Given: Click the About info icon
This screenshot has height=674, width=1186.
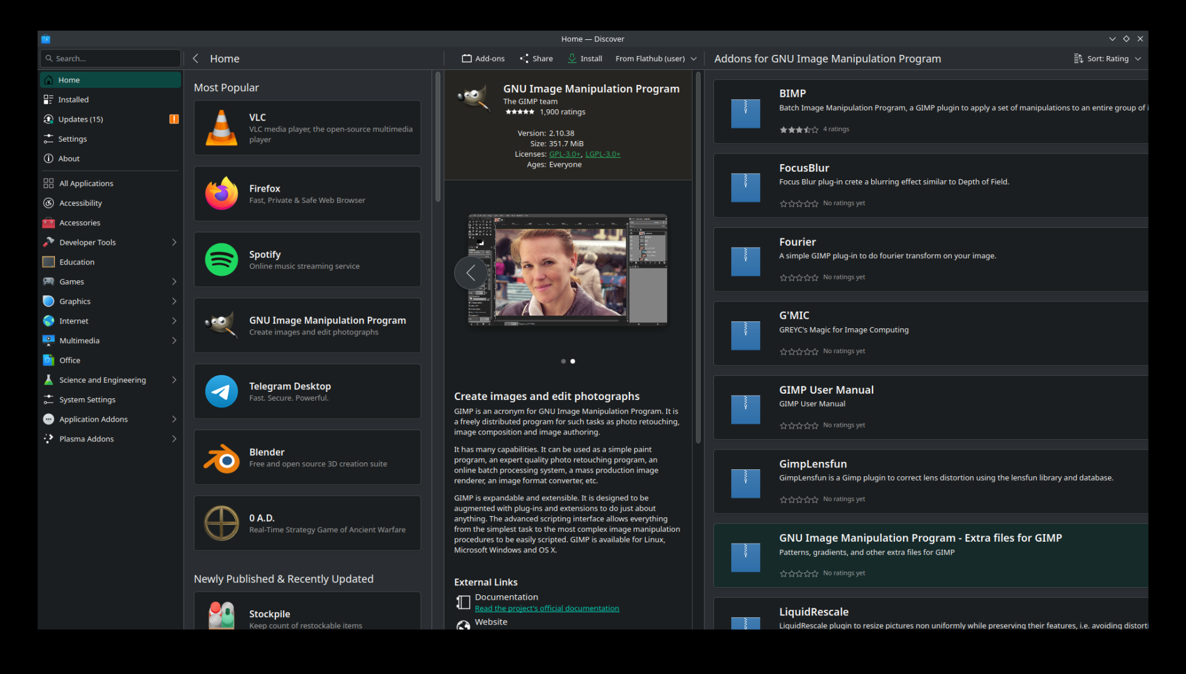Looking at the screenshot, I should pyautogui.click(x=49, y=159).
